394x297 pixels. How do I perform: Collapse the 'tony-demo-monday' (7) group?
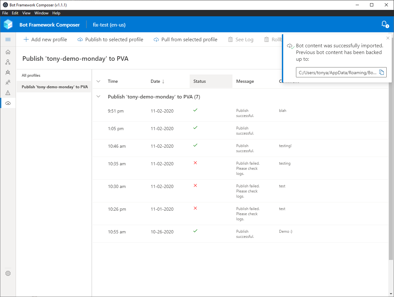click(98, 96)
